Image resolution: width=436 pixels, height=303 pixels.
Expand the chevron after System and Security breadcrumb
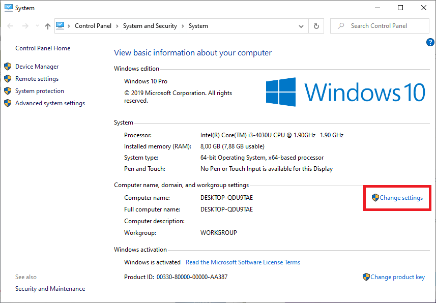(183, 26)
